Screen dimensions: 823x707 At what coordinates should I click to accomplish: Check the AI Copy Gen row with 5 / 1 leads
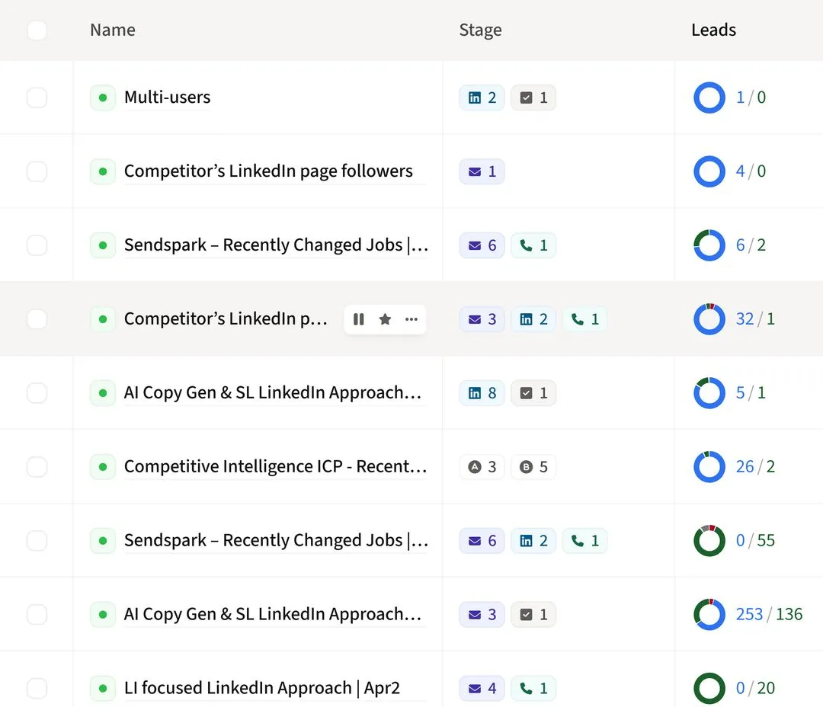pyautogui.click(x=37, y=393)
